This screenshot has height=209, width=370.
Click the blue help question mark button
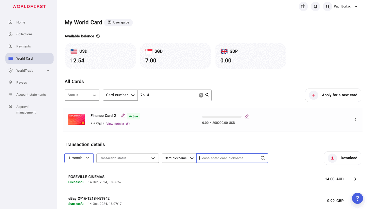coord(357,198)
